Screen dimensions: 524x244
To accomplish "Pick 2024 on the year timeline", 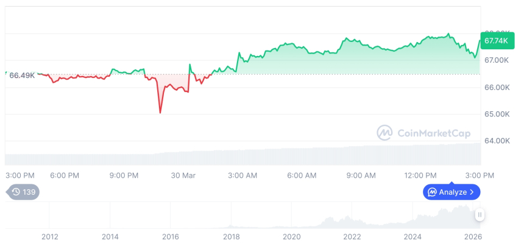I will [412, 237].
